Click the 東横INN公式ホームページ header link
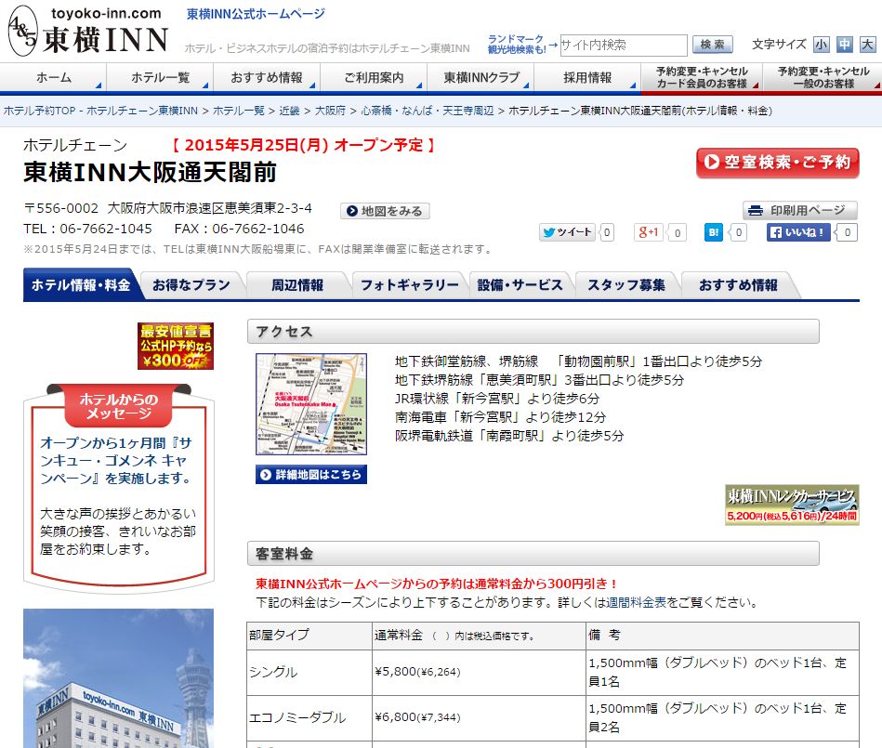 tap(256, 14)
